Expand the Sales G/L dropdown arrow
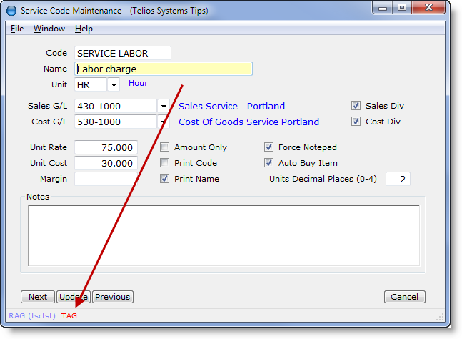The width and height of the screenshot is (462, 339). (x=164, y=106)
